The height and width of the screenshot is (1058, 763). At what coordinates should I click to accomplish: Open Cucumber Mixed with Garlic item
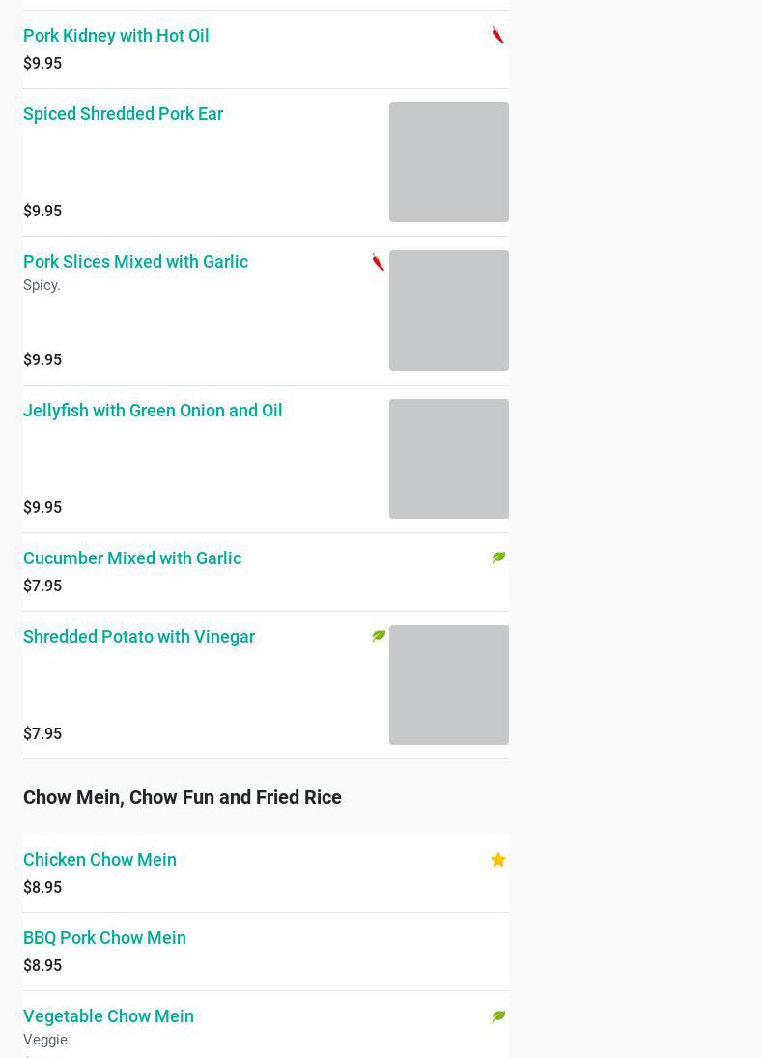(132, 558)
